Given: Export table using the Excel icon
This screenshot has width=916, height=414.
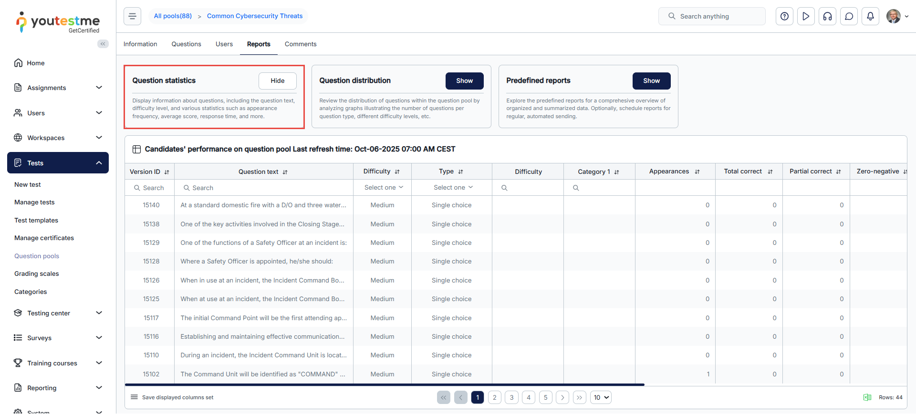Looking at the screenshot, I should (x=867, y=397).
